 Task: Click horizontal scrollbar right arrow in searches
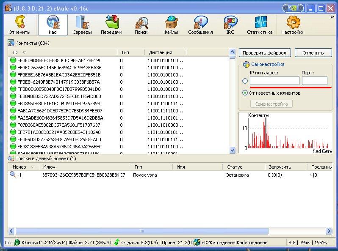[329, 231]
